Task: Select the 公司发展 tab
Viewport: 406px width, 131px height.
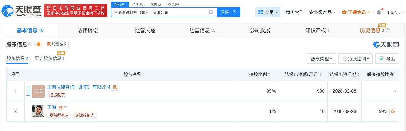Action: [260, 30]
